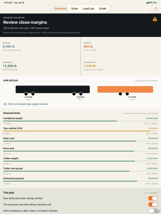This screenshot has height=214, width=161.
Task: Tap the 2 of 4 complete status
Action: 151,193
